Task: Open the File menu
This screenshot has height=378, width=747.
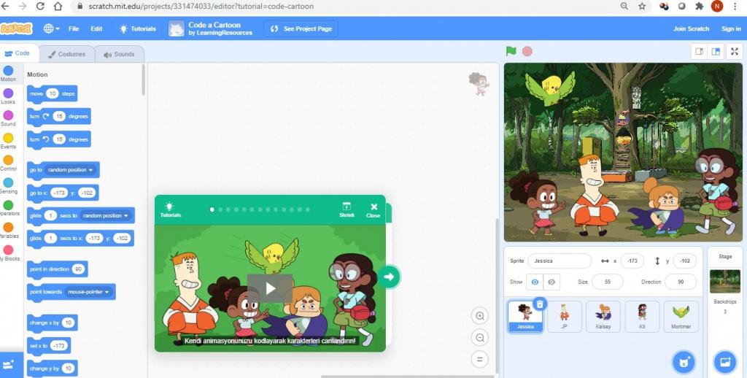Action: (74, 28)
